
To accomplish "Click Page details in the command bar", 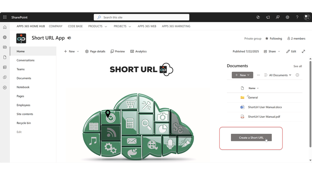I will (95, 51).
